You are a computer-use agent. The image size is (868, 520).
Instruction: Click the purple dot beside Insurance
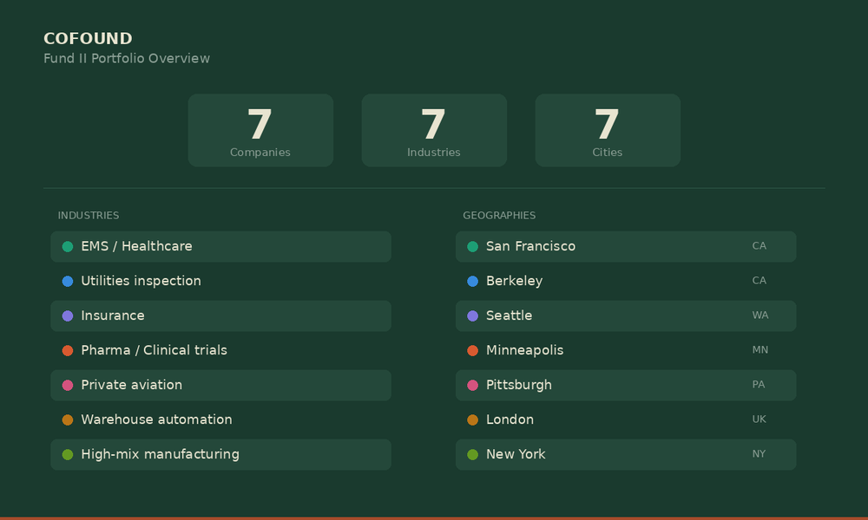tap(68, 316)
